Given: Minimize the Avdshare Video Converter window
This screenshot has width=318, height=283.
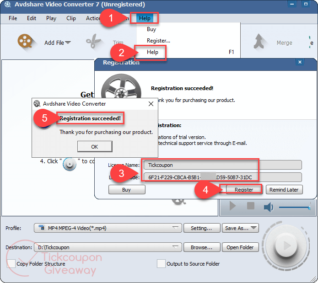Looking at the screenshot, I should [292, 4].
